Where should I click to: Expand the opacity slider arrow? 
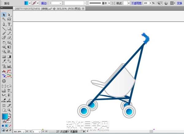tap(150, 3)
